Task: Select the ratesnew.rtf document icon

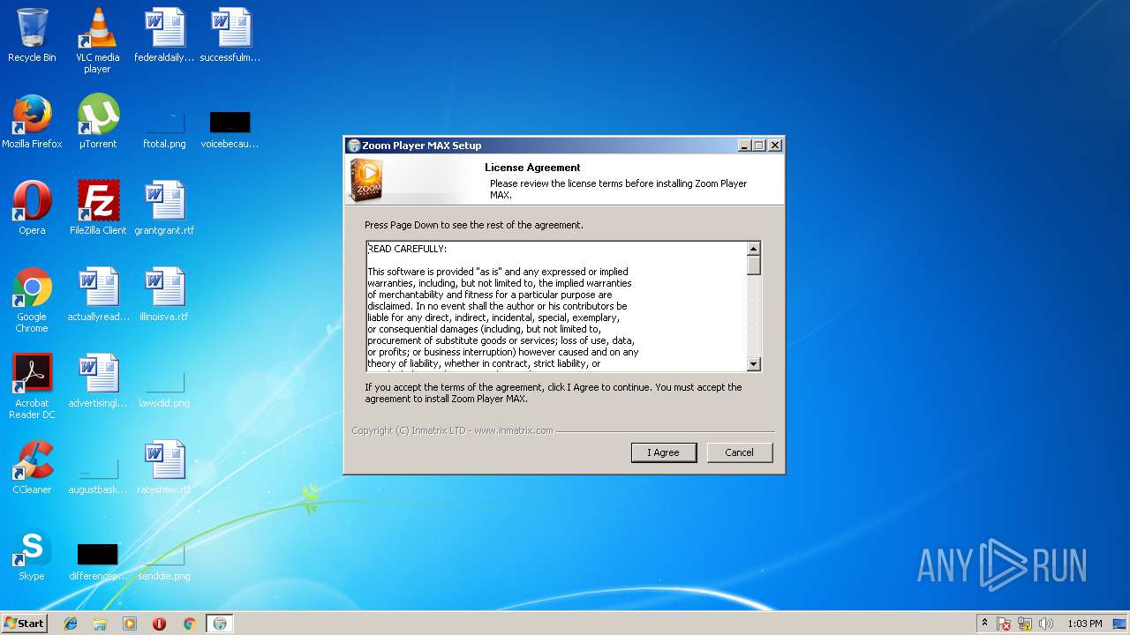Action: point(164,467)
